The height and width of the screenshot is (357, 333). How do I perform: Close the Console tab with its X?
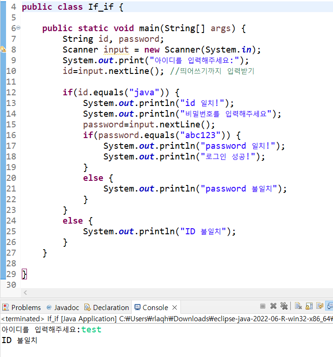click(175, 308)
